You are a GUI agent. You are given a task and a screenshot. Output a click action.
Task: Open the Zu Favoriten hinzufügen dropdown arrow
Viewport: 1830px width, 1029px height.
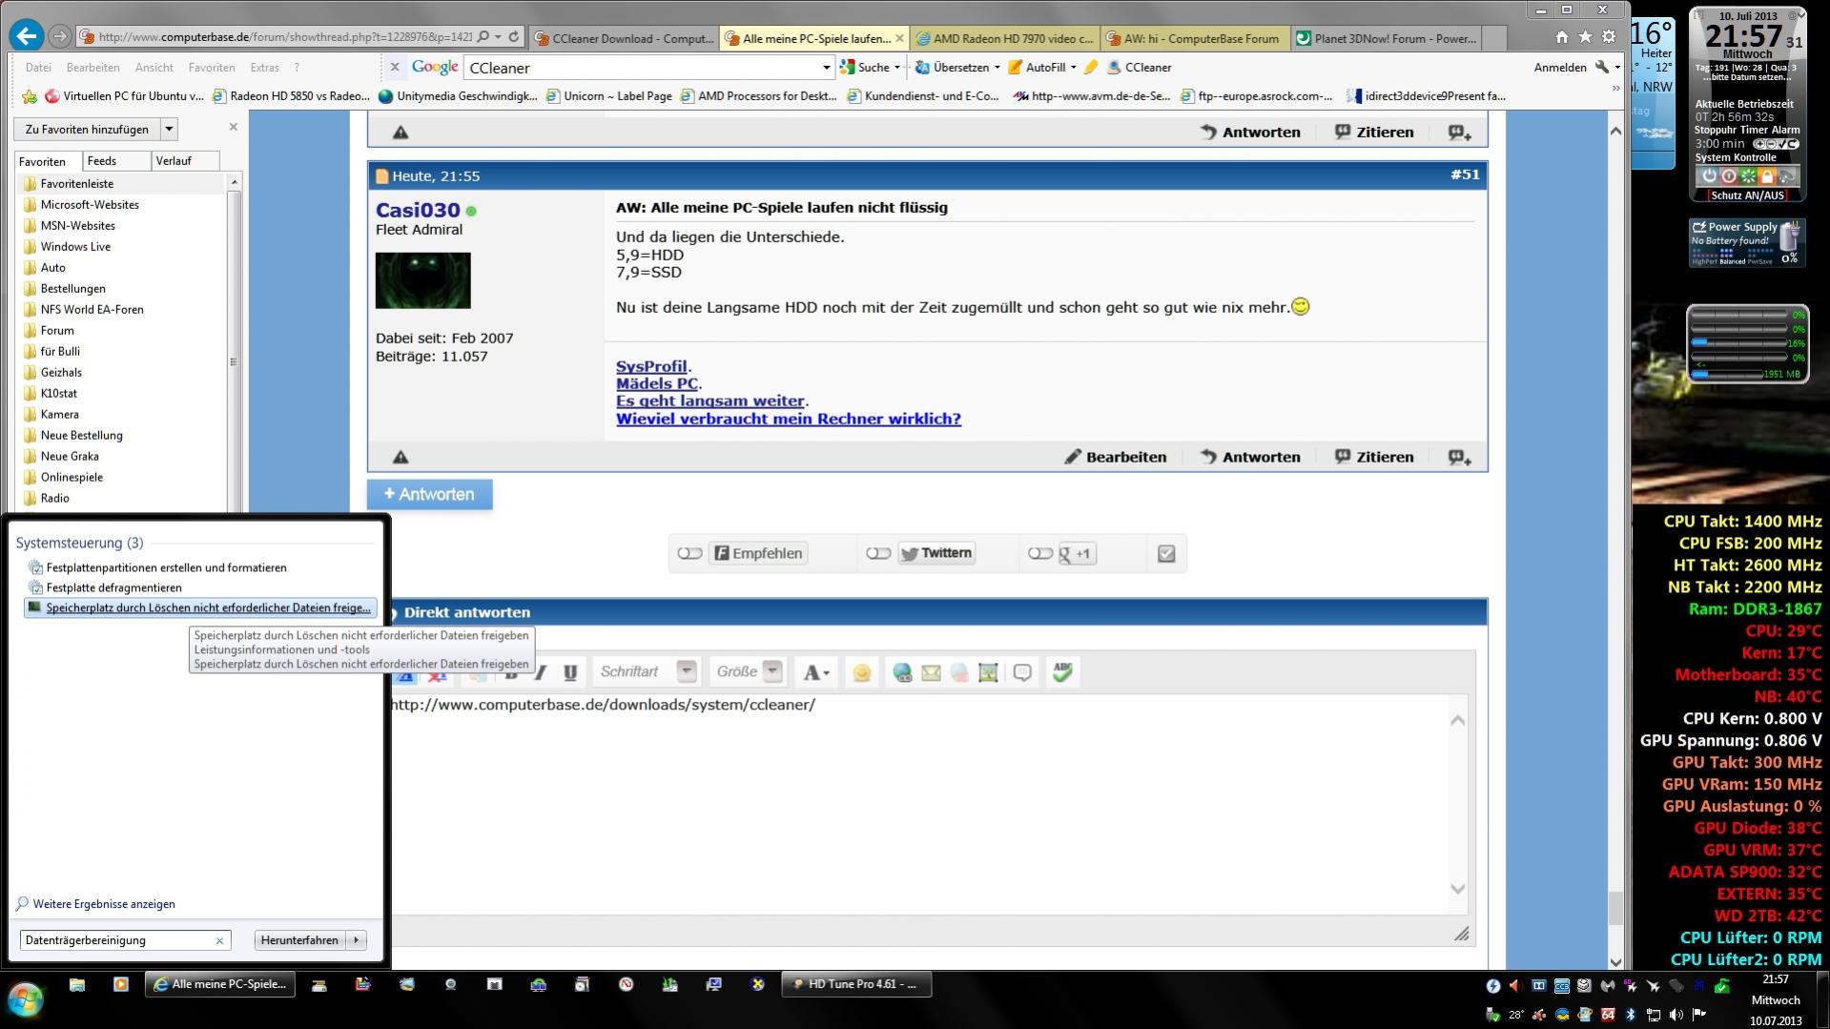pos(169,129)
